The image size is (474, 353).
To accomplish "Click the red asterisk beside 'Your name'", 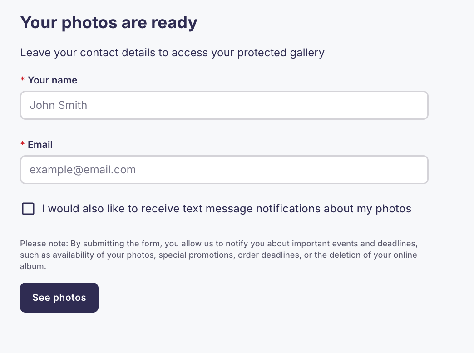I will pos(23,80).
